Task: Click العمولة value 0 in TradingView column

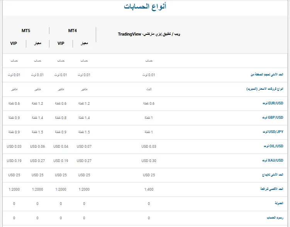Action: coord(149,204)
